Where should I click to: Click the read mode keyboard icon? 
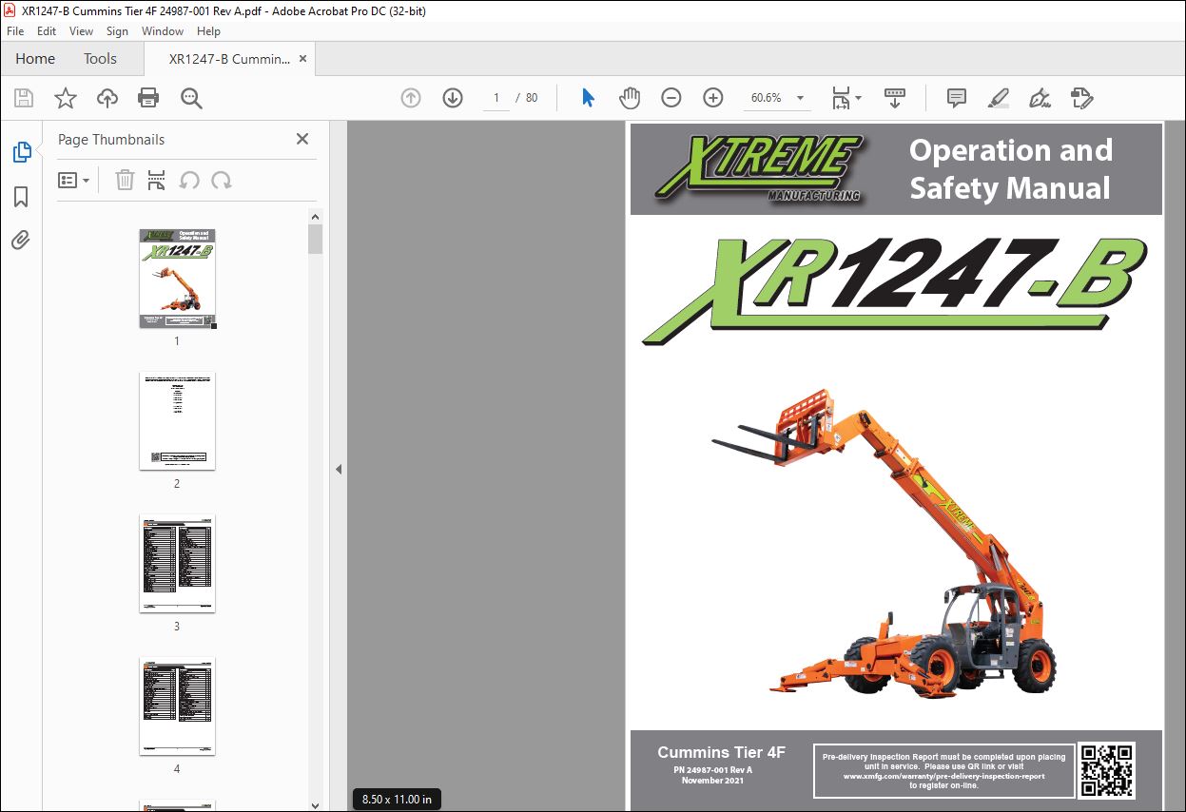coord(895,98)
